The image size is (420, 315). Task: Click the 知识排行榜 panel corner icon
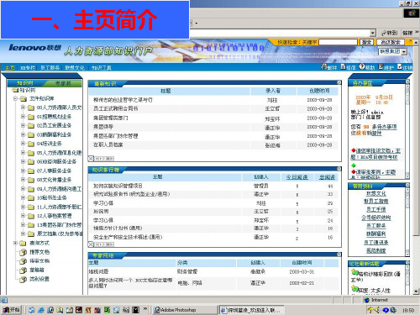point(339,169)
